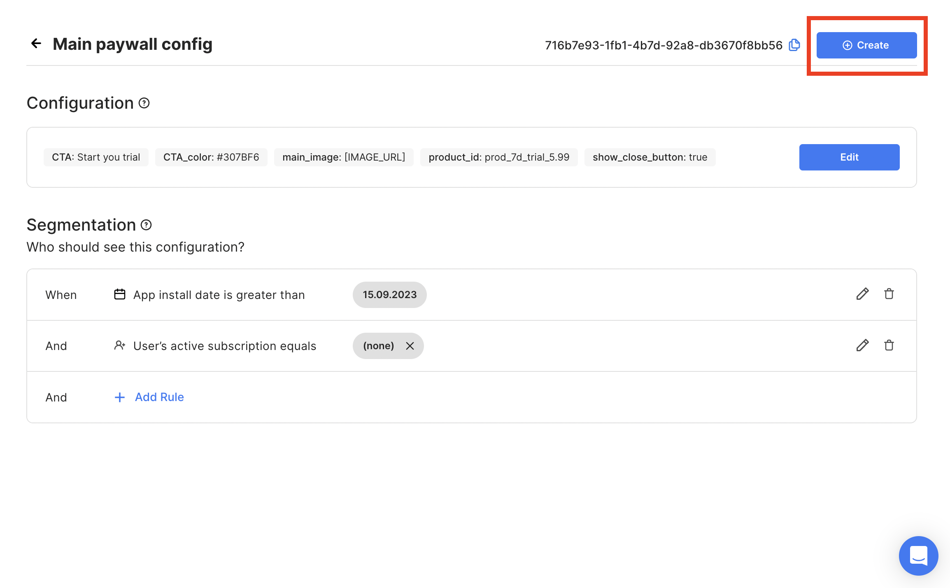The height and width of the screenshot is (588, 950).
Task: Click the main_image [IMAGE_URL] tag
Action: (344, 157)
